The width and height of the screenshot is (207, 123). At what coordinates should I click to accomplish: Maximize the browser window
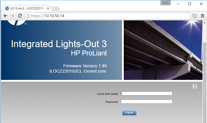(x=190, y=4)
